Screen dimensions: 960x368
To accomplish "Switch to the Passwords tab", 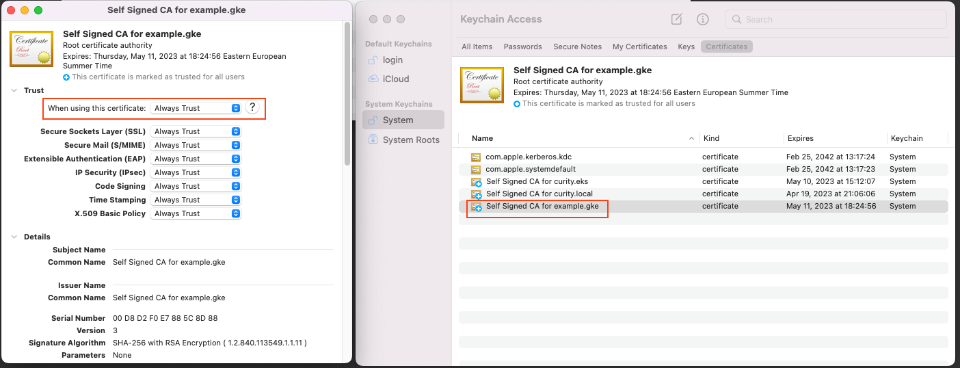I will pyautogui.click(x=522, y=47).
